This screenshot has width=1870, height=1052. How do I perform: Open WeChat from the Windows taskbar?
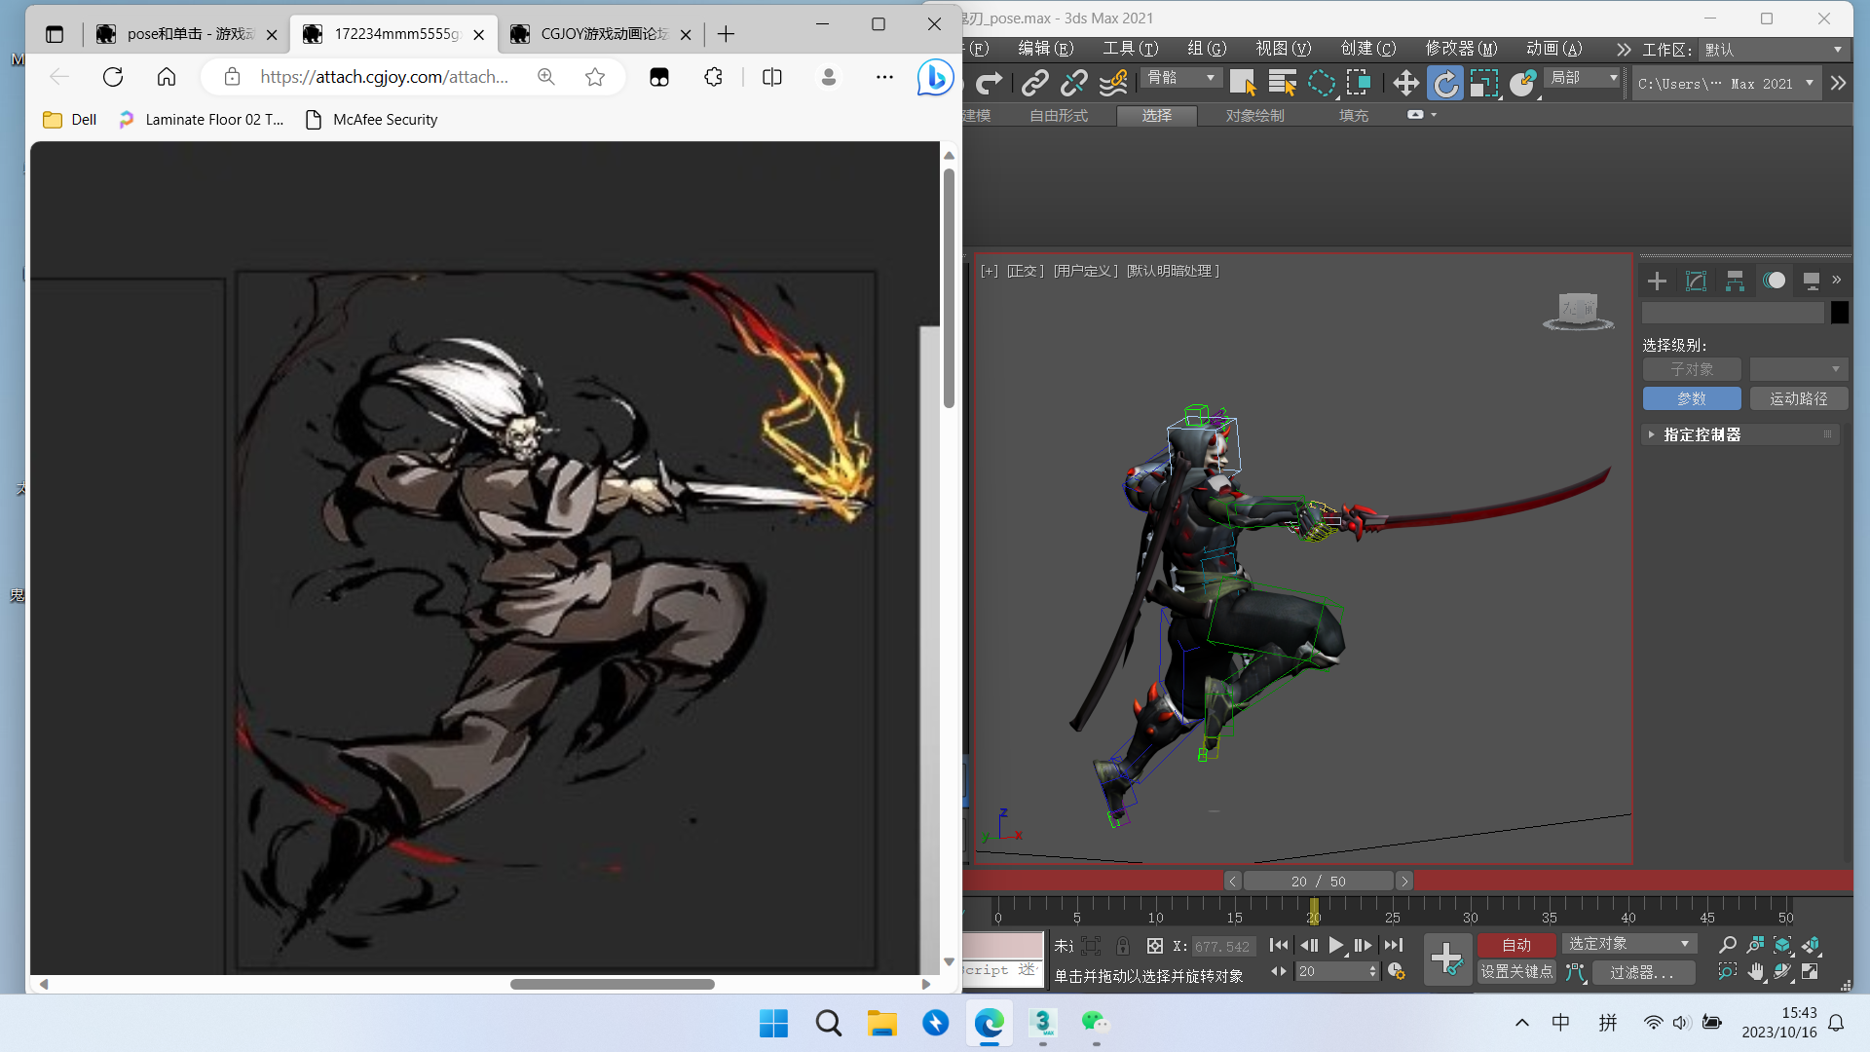click(1096, 1022)
